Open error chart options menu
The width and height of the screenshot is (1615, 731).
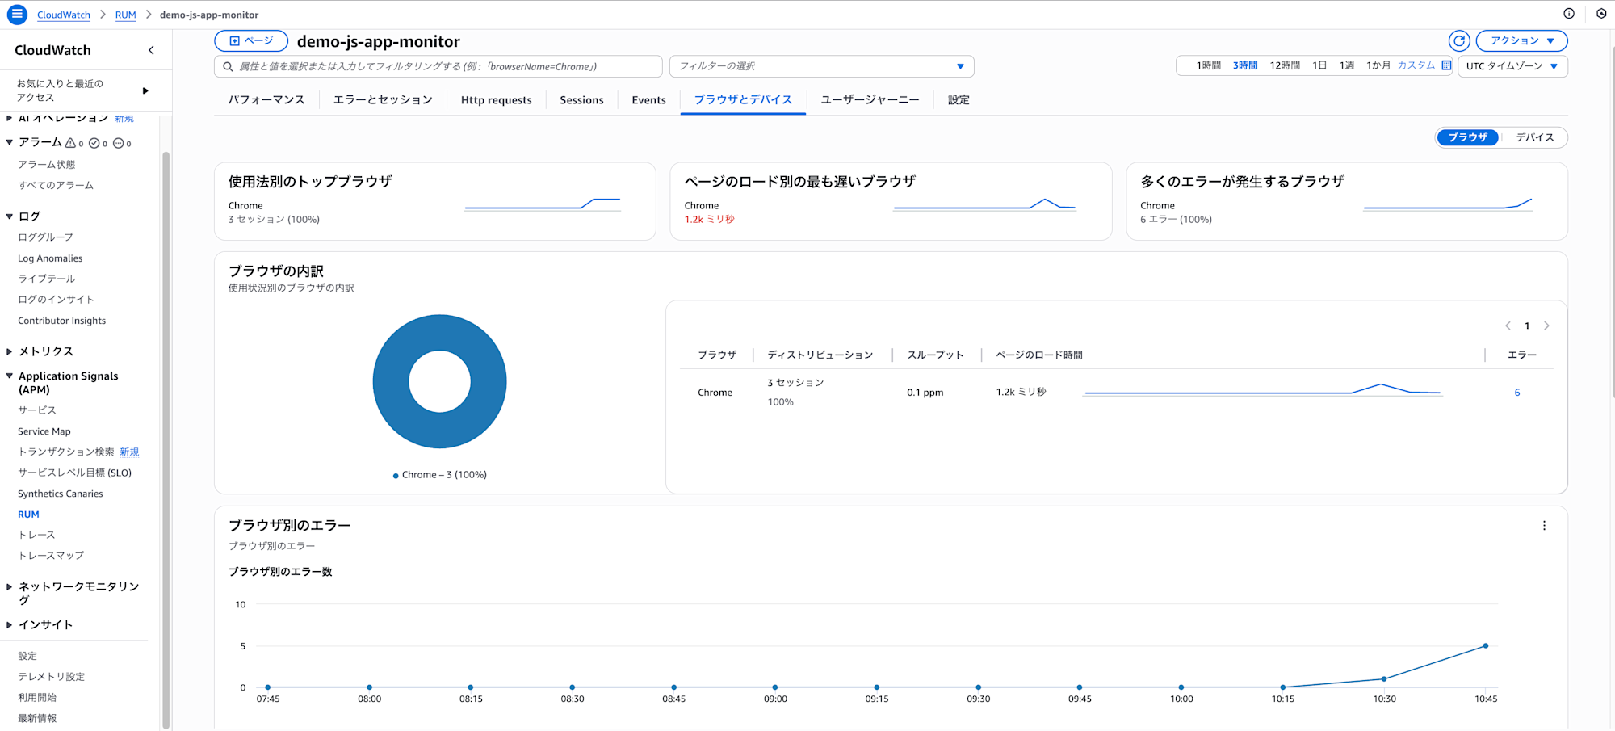click(1544, 526)
